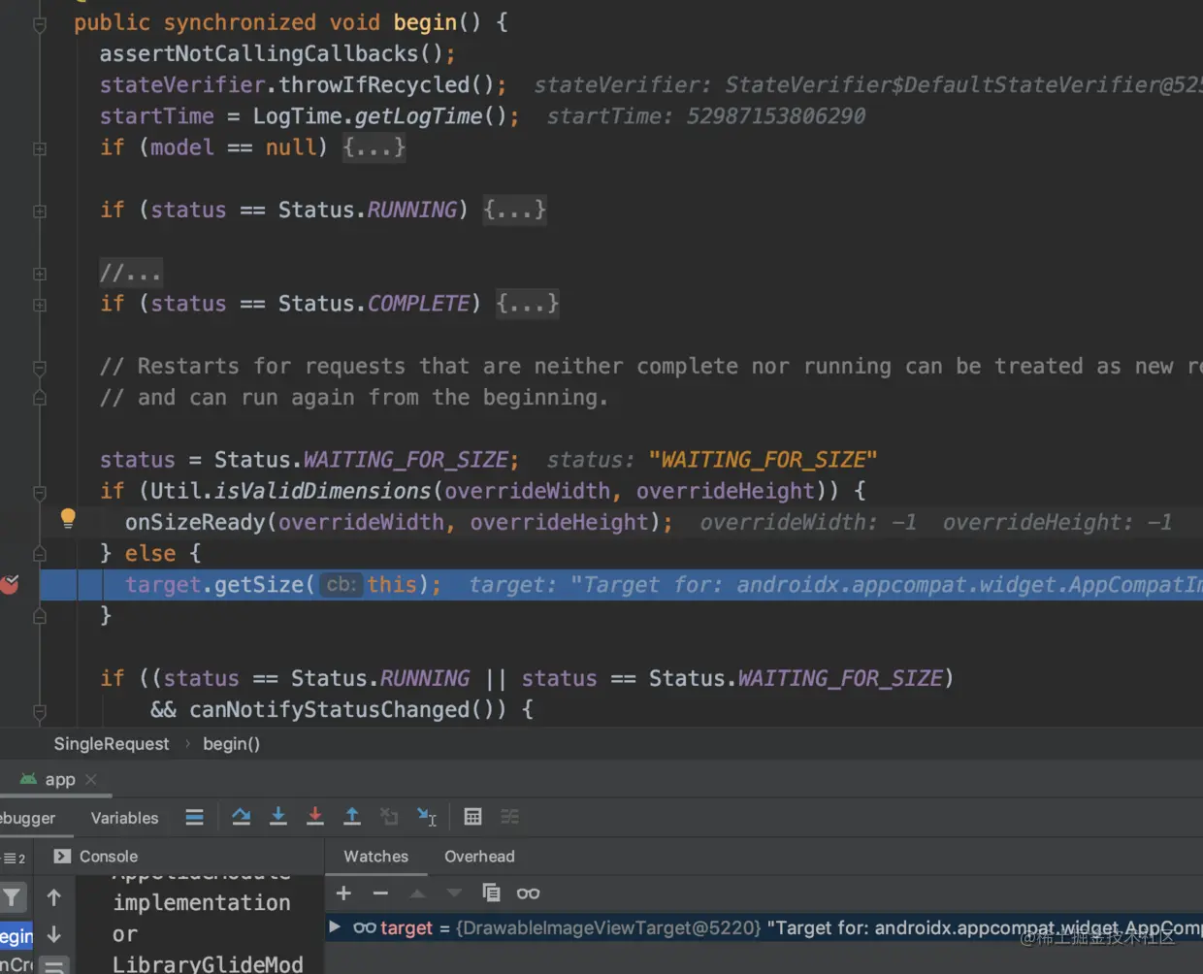Image resolution: width=1203 pixels, height=974 pixels.
Task: Click the Drop Frame icon
Action: pyautogui.click(x=389, y=817)
